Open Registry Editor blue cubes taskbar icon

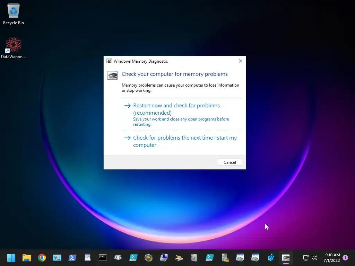(x=270, y=258)
